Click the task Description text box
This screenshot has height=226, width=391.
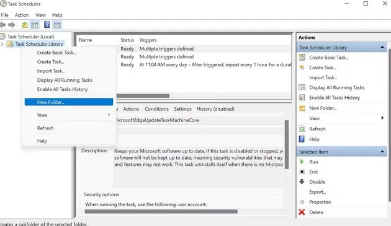[199, 167]
